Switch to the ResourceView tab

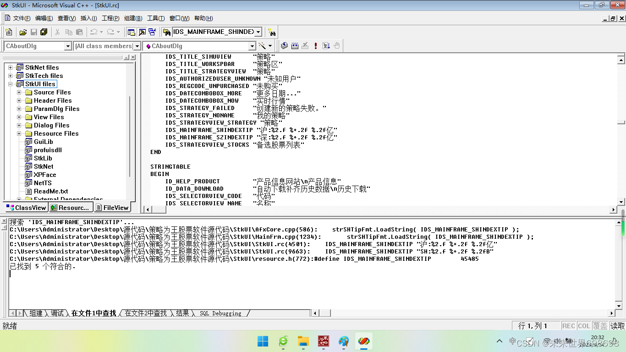point(71,208)
